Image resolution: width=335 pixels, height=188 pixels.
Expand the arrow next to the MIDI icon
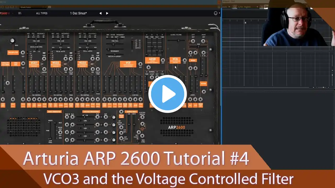point(219,13)
